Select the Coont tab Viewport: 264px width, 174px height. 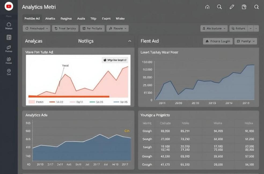106,19
